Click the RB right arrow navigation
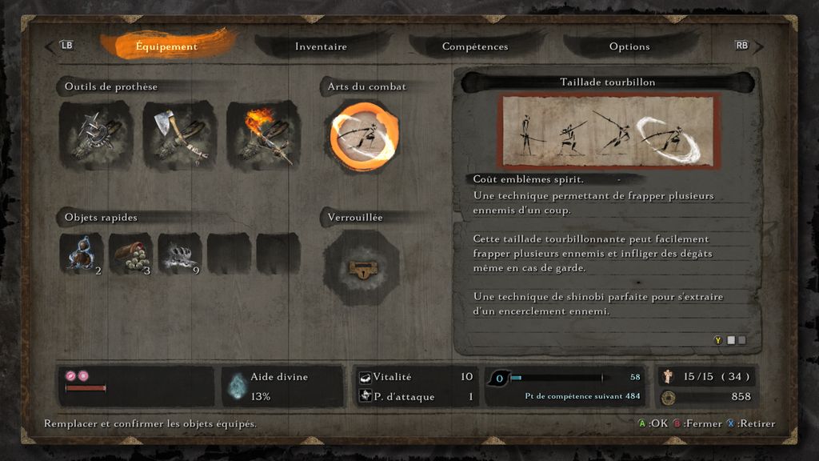This screenshot has height=461, width=819. (749, 46)
